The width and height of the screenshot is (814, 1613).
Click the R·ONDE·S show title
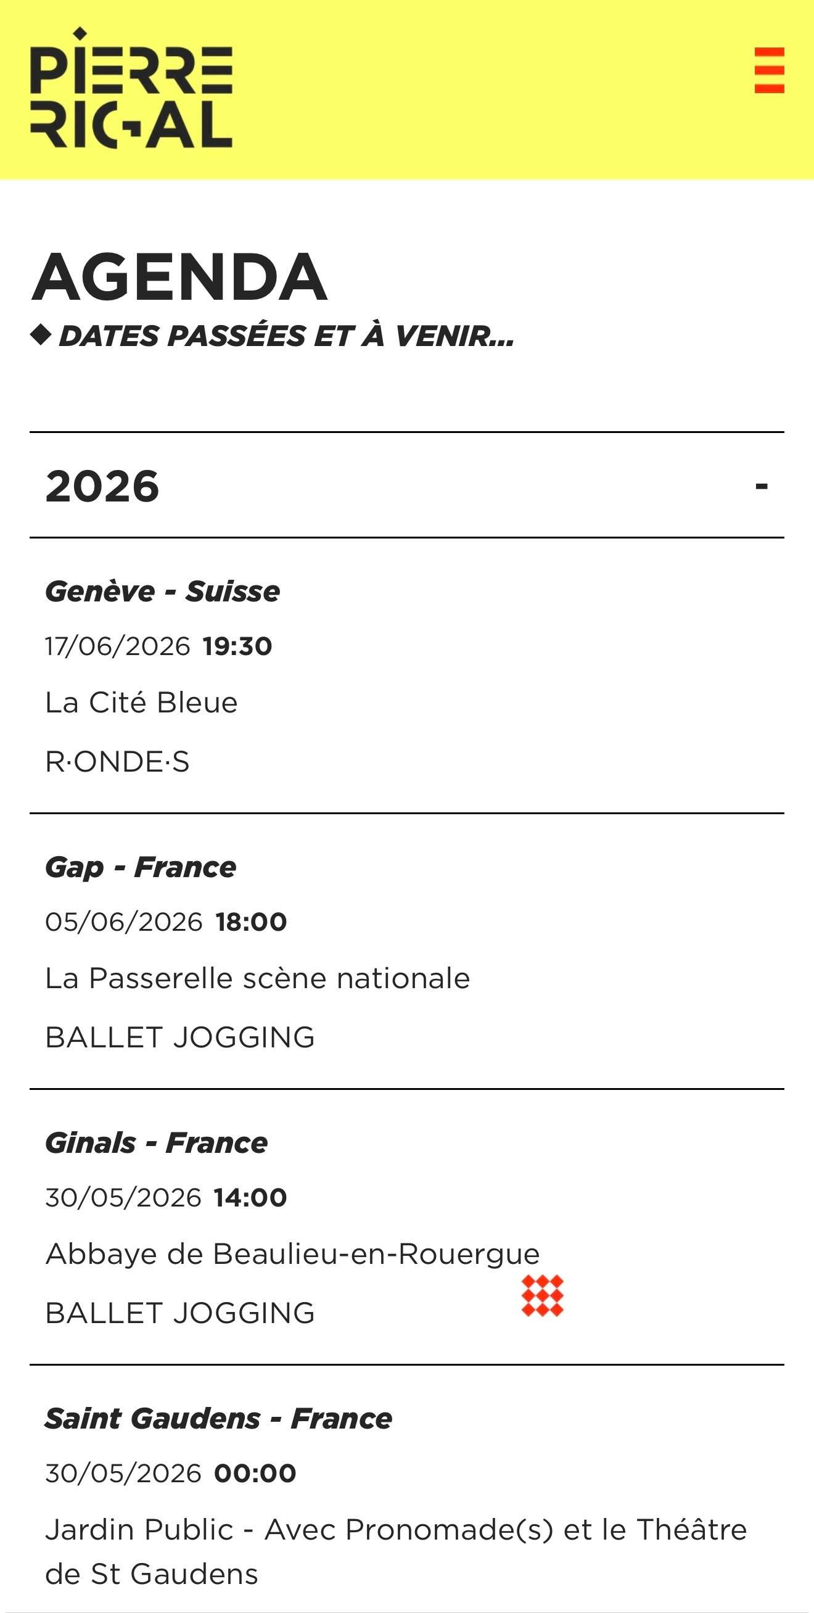(118, 762)
